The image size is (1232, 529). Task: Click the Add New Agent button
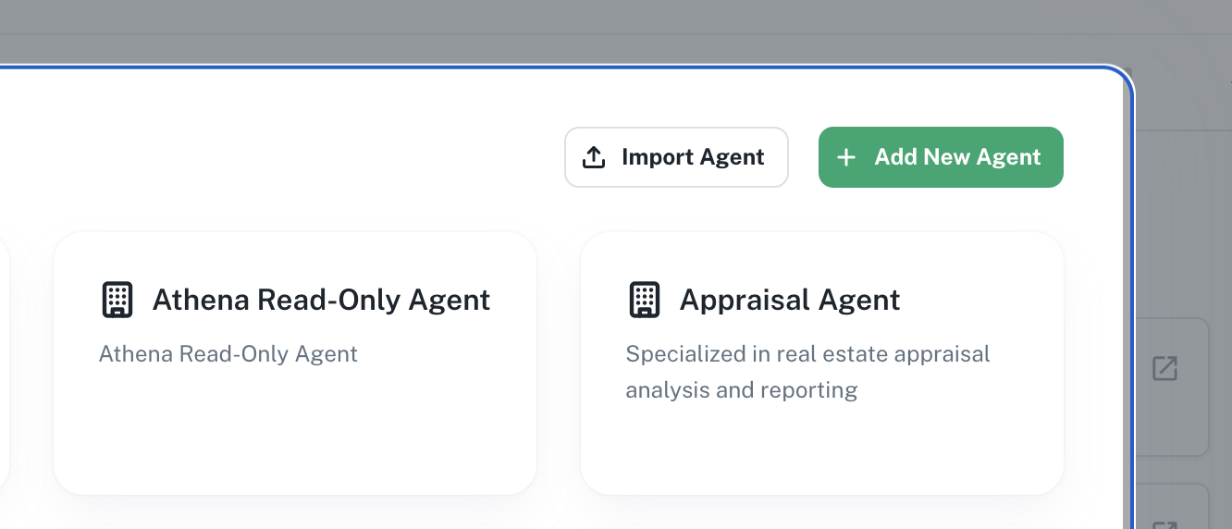(x=941, y=157)
